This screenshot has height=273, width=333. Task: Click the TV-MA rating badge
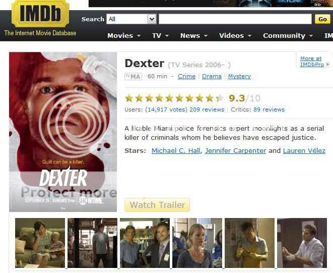(x=133, y=76)
